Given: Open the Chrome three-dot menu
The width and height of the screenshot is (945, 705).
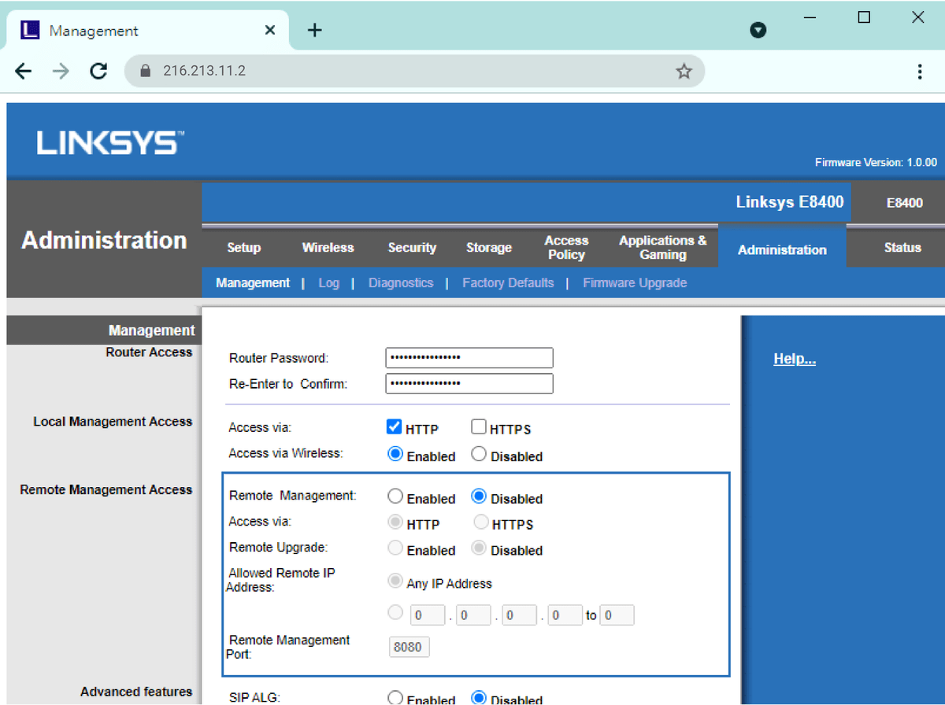Looking at the screenshot, I should tap(919, 72).
